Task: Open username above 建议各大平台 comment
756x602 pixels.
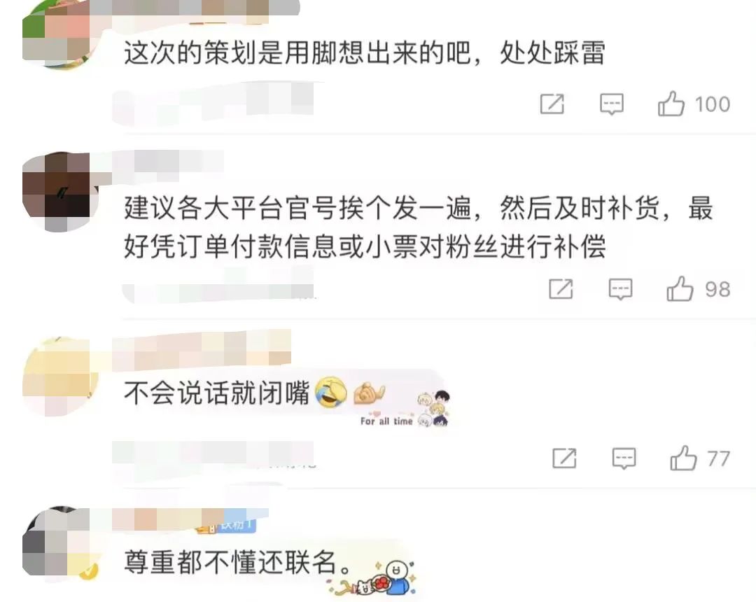Action: (168, 162)
